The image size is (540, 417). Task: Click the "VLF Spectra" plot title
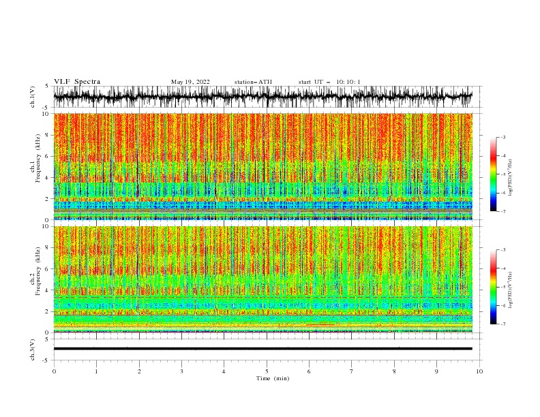pos(77,82)
